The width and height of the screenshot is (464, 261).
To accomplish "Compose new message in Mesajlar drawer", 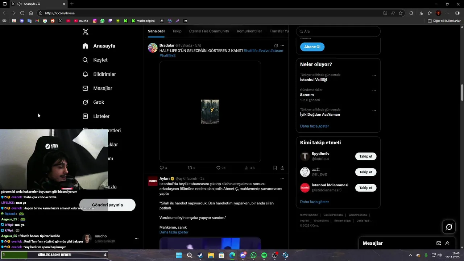I will tap(439, 243).
